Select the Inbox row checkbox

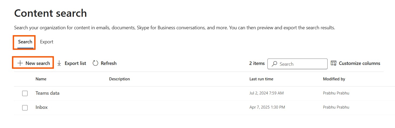[25, 108]
